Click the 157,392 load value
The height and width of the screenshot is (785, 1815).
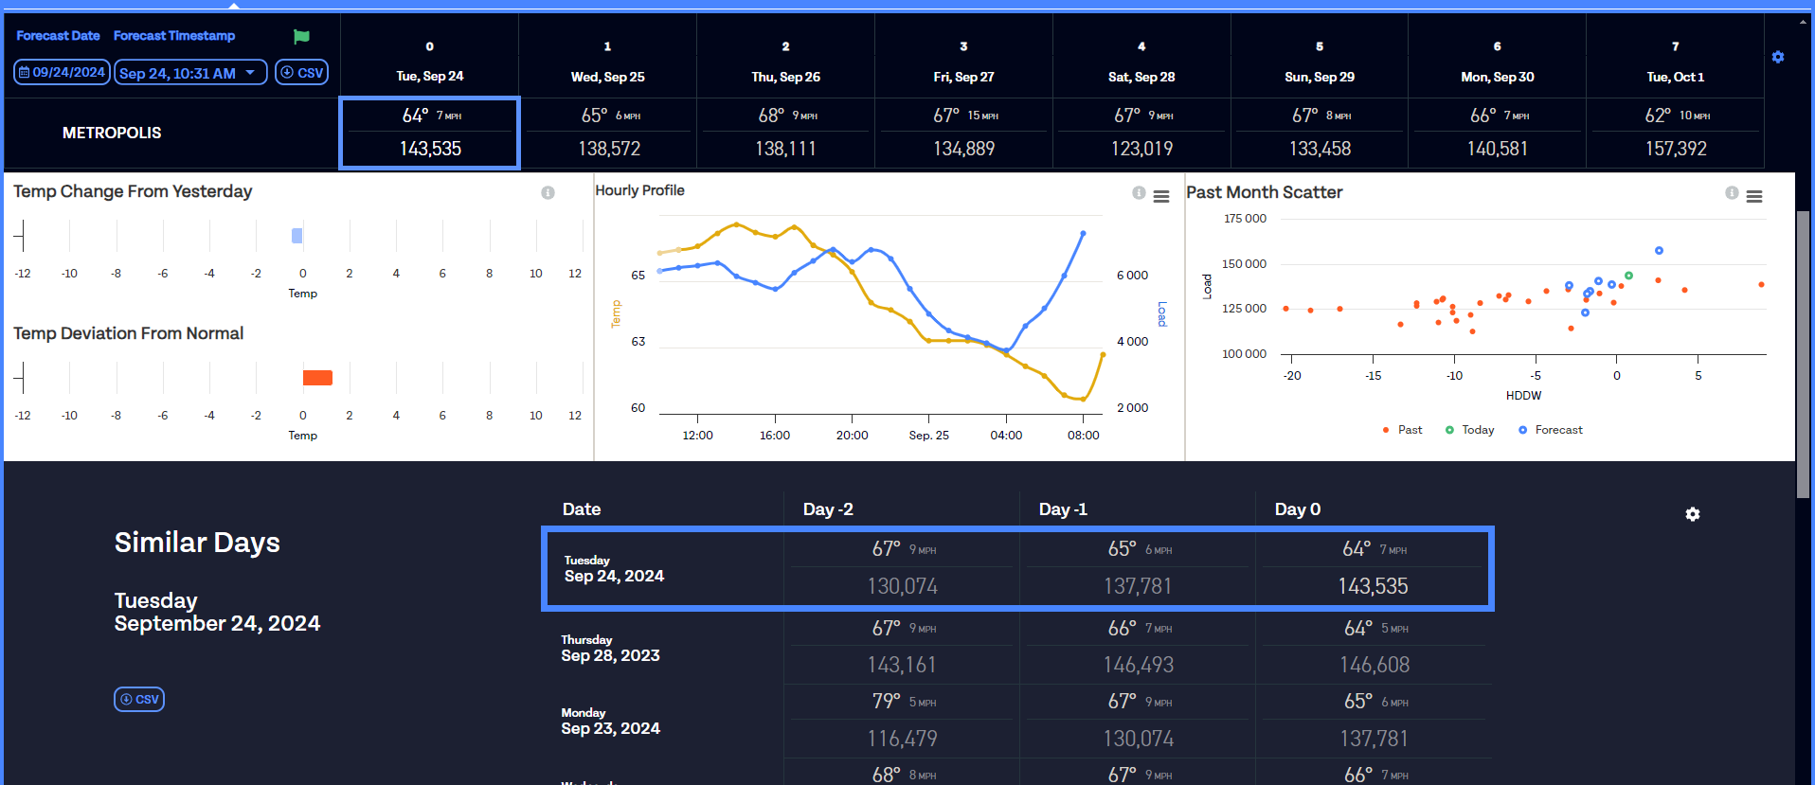[x=1676, y=149]
